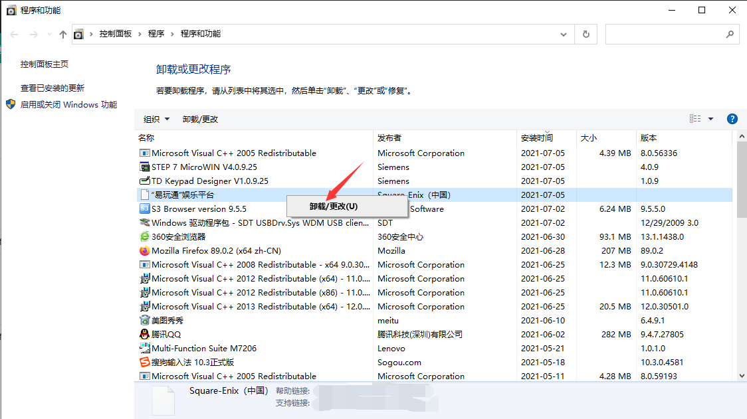Click the 美图秀秀 icon
747x419 pixels.
pos(145,321)
